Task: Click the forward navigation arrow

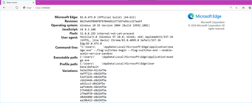Action: 11,8
